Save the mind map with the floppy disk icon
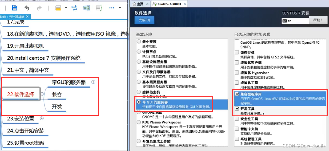Image resolution: width=329 pixels, height=151 pixels. click(x=14, y=8)
